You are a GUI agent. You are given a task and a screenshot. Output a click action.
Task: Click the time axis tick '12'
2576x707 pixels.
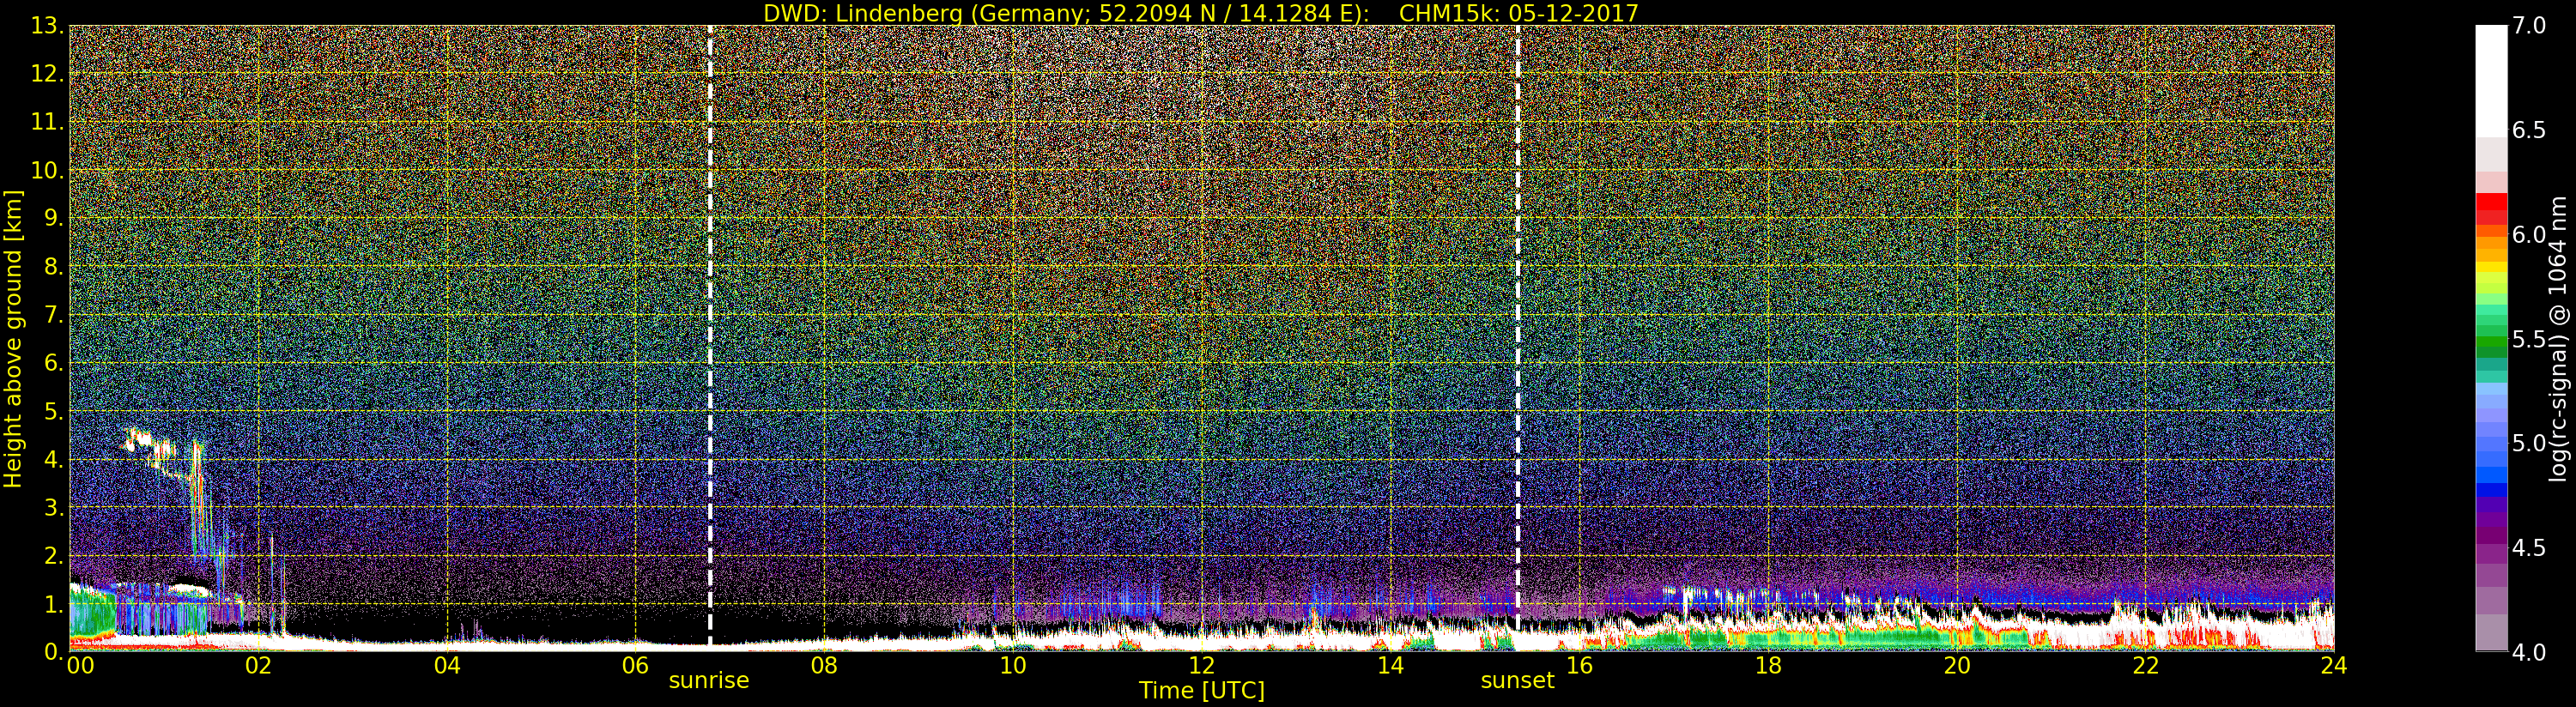click(1201, 666)
